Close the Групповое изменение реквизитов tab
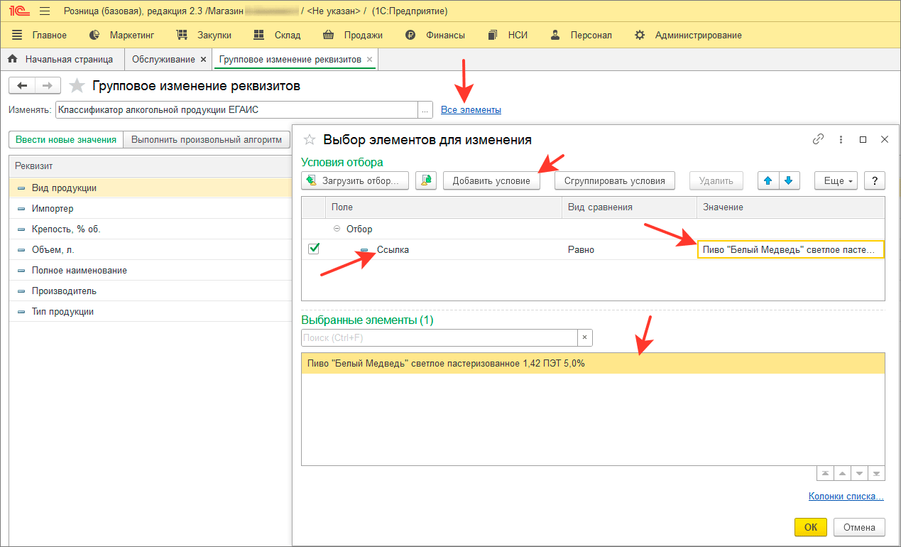 coord(369,60)
